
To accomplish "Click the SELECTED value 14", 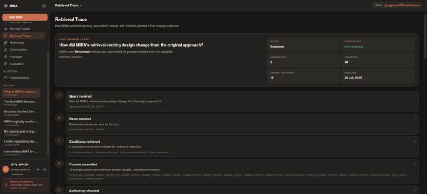I will [346, 62].
